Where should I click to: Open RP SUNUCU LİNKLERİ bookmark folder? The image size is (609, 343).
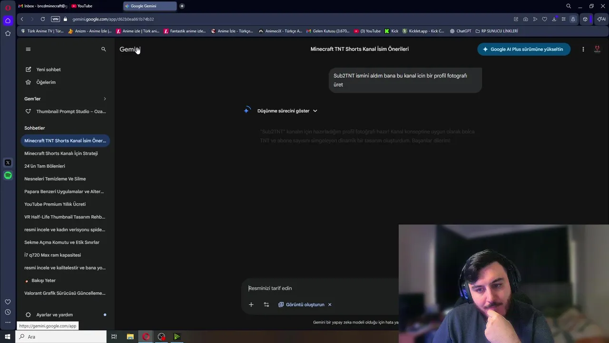click(496, 31)
